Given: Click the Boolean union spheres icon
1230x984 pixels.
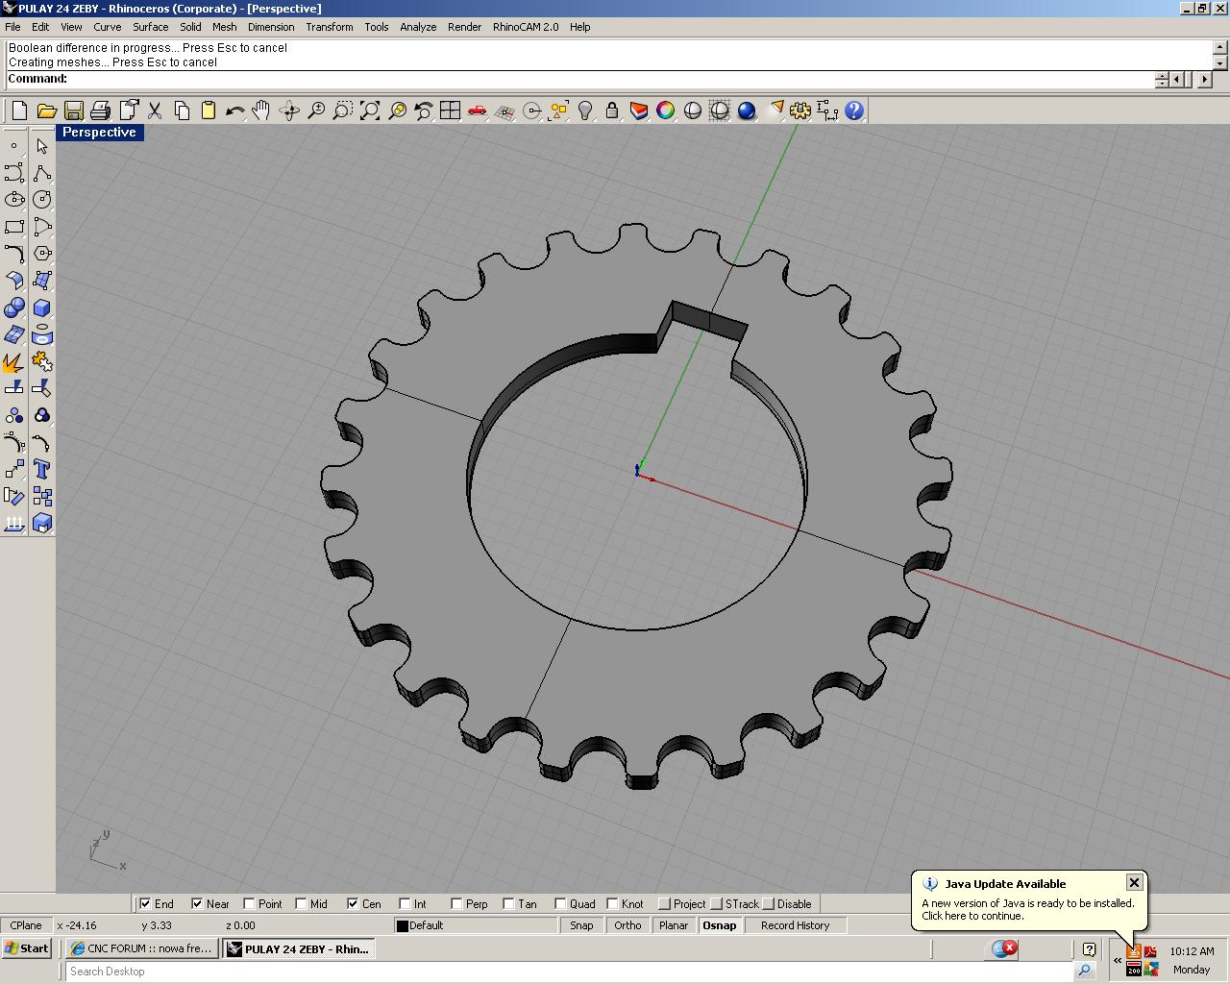Looking at the screenshot, I should (x=14, y=307).
